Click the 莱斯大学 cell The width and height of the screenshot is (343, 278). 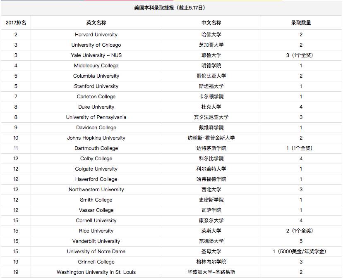pyautogui.click(x=211, y=231)
